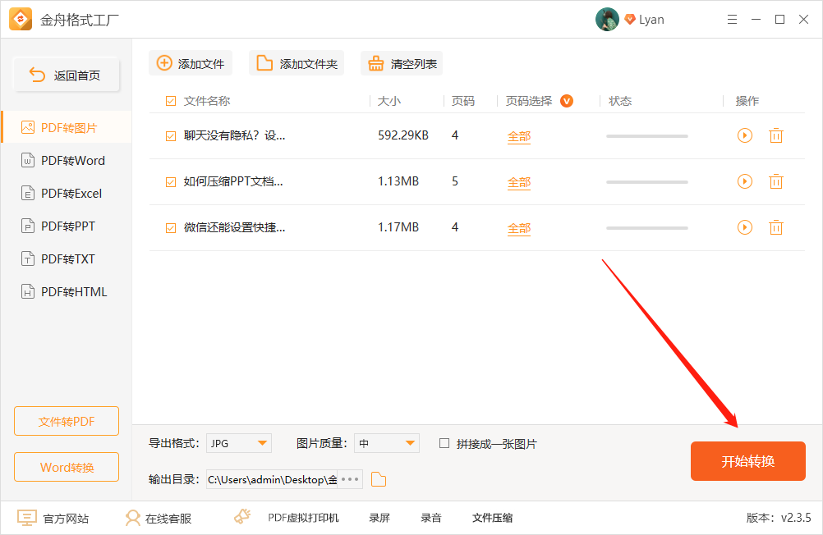Viewport: 823px width, 535px height.
Task: Click the version v2.3.5 label
Action: pyautogui.click(x=779, y=519)
